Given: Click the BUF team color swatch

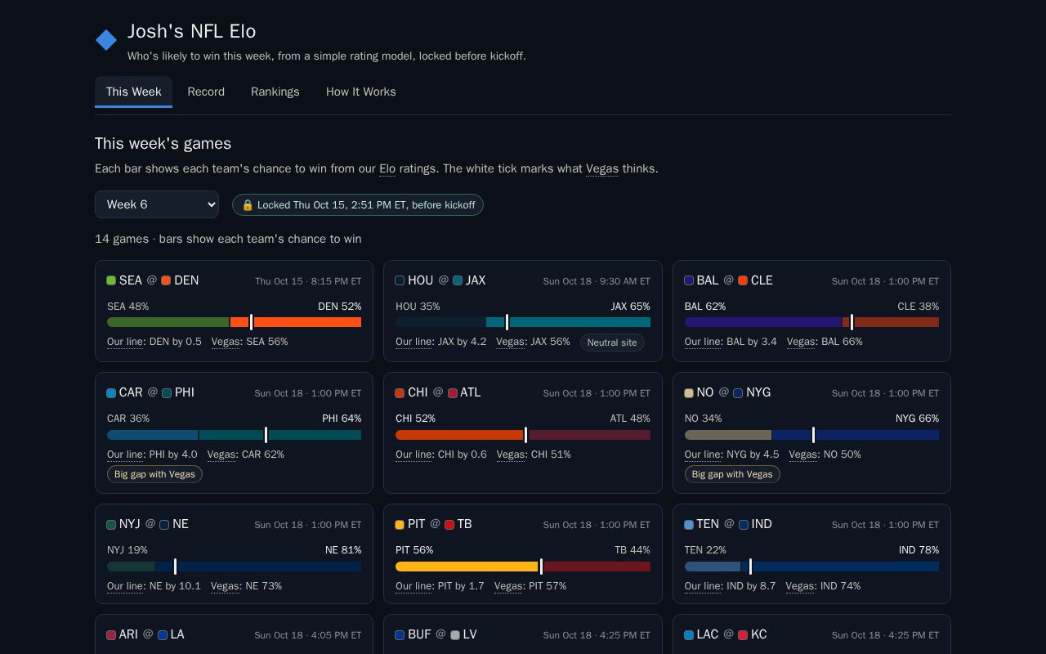Looking at the screenshot, I should 400,635.
